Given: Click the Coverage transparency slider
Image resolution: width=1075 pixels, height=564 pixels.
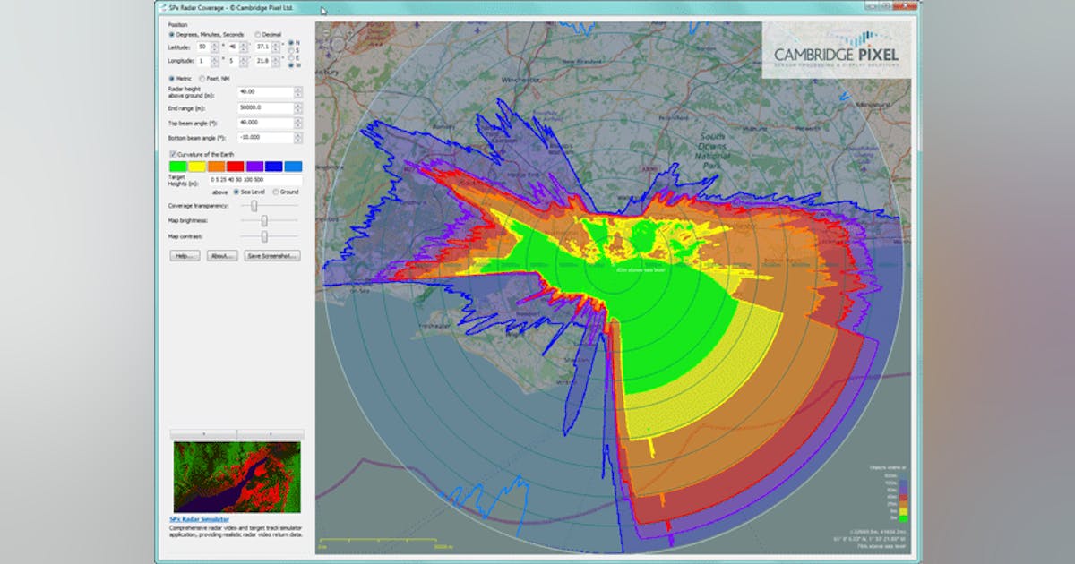Looking at the screenshot, I should tap(255, 205).
